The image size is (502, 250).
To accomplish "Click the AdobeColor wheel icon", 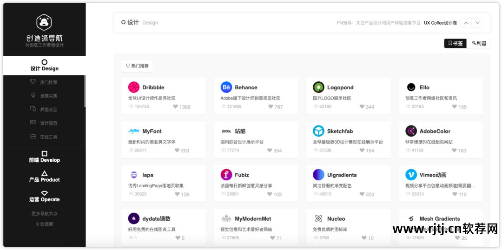I will pyautogui.click(x=411, y=131).
